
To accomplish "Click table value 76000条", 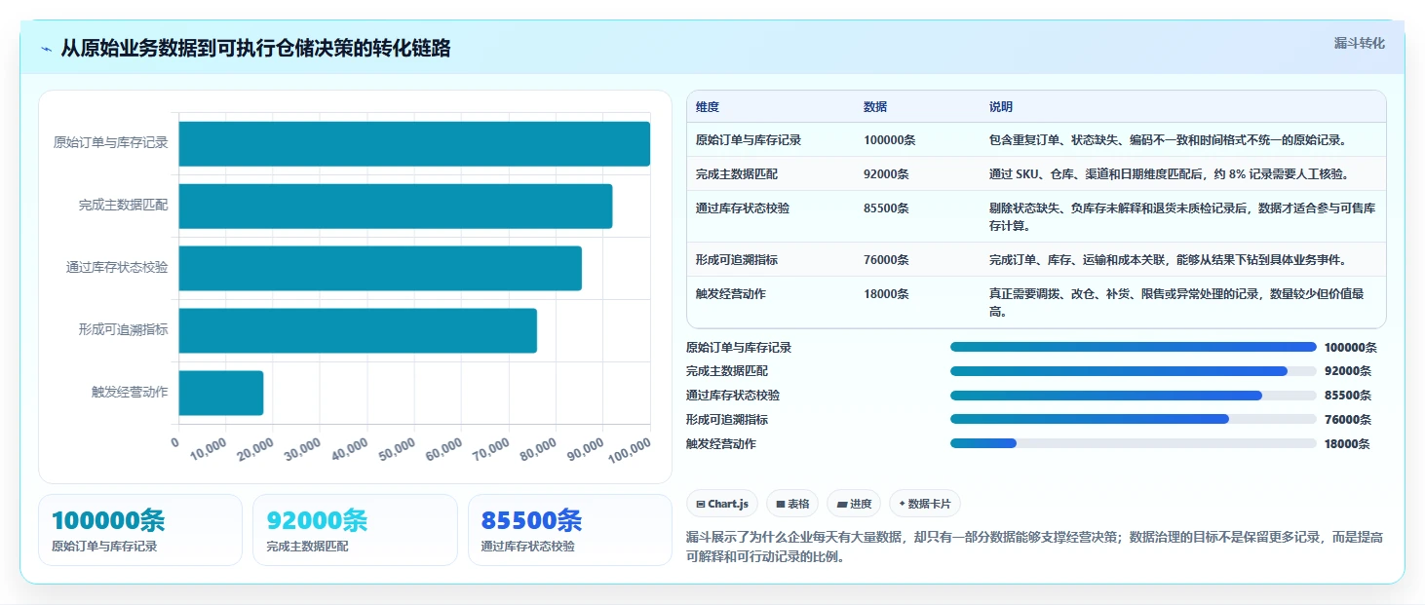I will tap(887, 260).
